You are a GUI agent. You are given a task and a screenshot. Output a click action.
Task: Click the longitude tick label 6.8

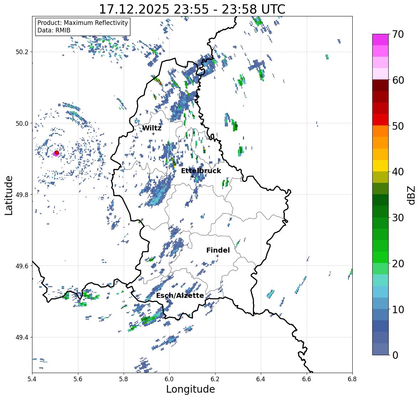[x=352, y=379]
